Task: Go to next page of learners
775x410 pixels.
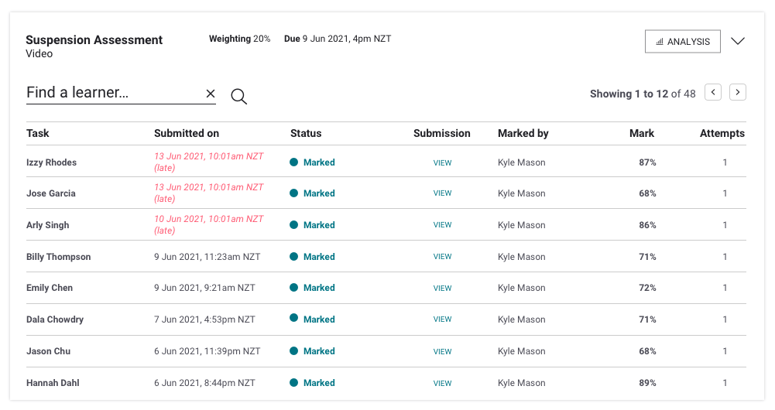Action: (738, 93)
